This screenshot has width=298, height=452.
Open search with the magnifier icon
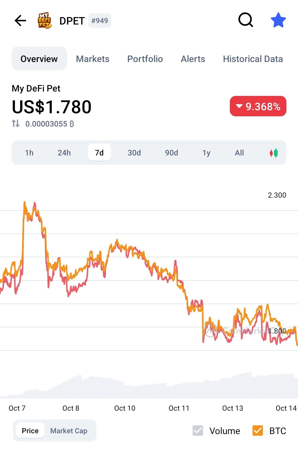246,20
